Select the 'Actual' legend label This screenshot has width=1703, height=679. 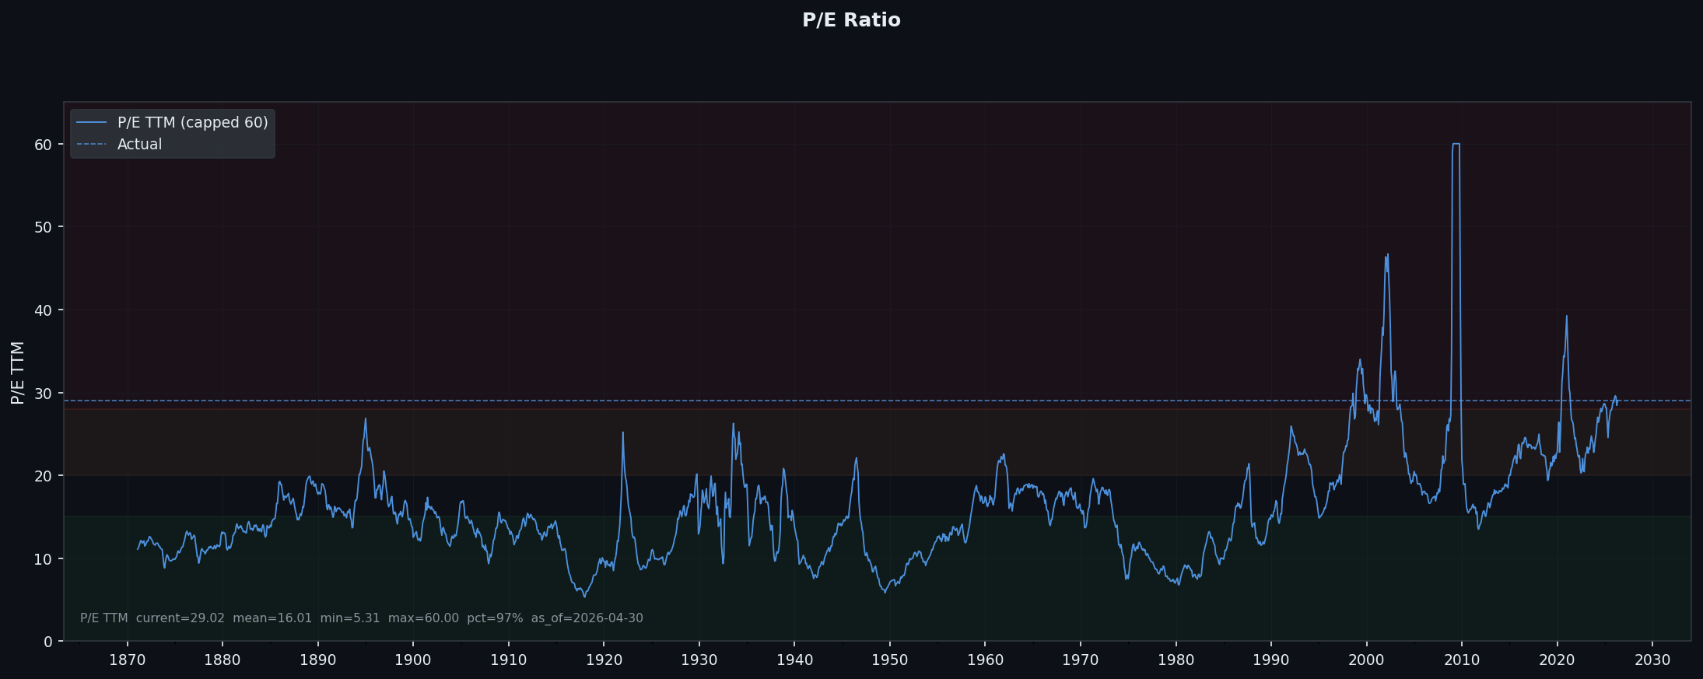[139, 145]
